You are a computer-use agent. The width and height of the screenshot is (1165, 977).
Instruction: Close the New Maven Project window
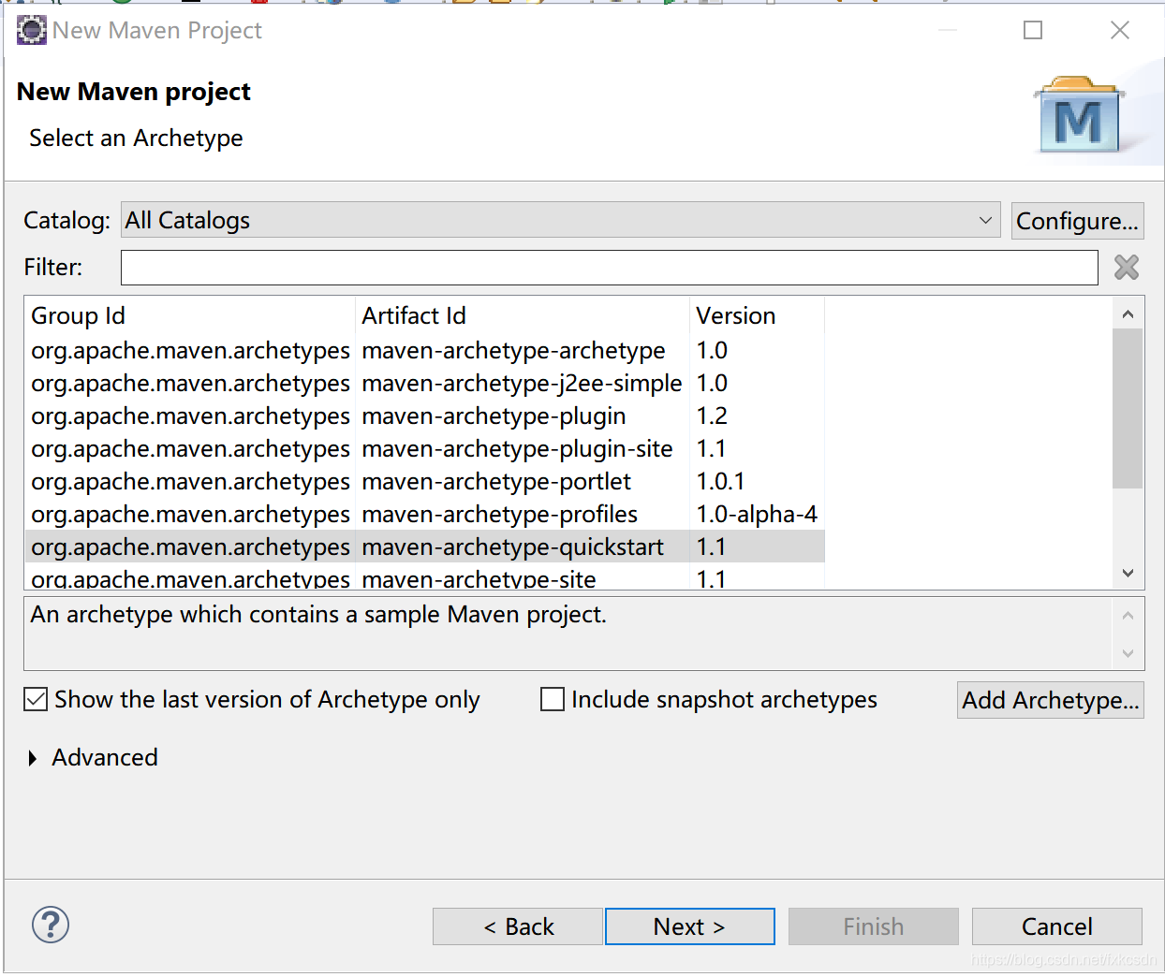point(1120,30)
